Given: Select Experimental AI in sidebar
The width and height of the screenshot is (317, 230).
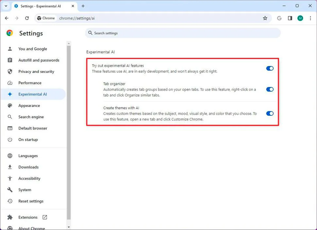Looking at the screenshot, I should point(33,94).
